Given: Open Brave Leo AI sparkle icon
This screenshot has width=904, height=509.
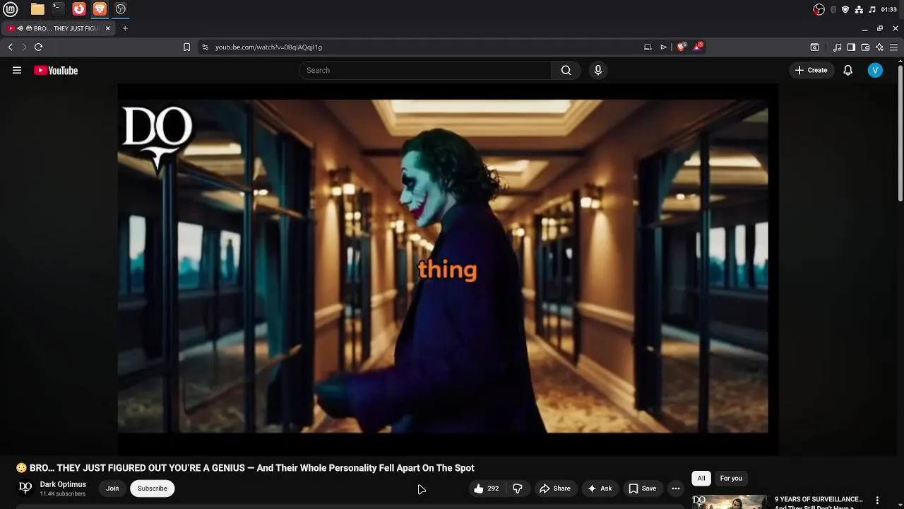Looking at the screenshot, I should (879, 47).
